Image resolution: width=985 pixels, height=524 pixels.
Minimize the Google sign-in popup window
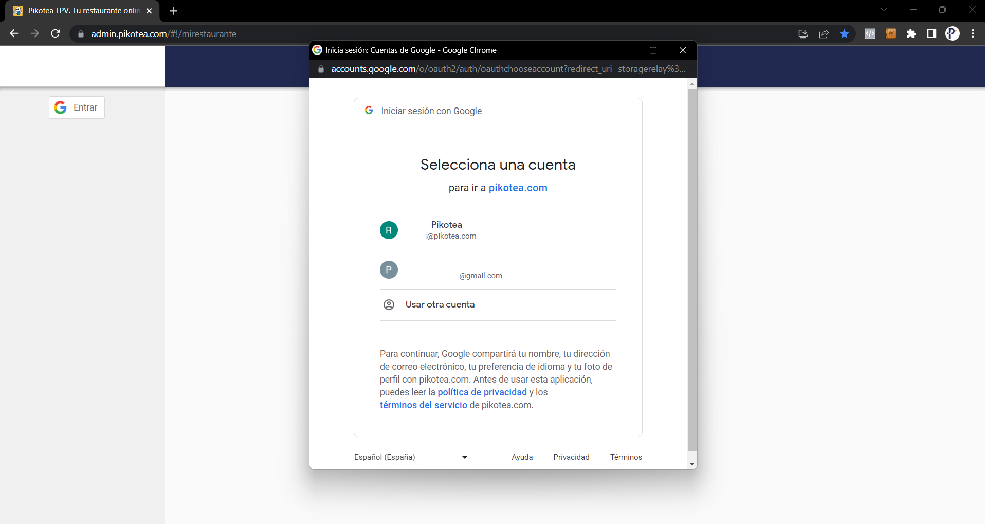coord(624,50)
